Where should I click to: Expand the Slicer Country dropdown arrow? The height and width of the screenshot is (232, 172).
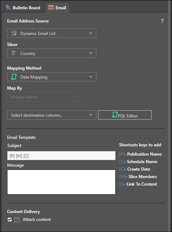pyautogui.click(x=91, y=53)
